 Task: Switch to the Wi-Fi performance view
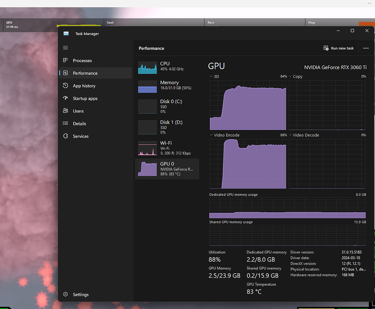167,148
